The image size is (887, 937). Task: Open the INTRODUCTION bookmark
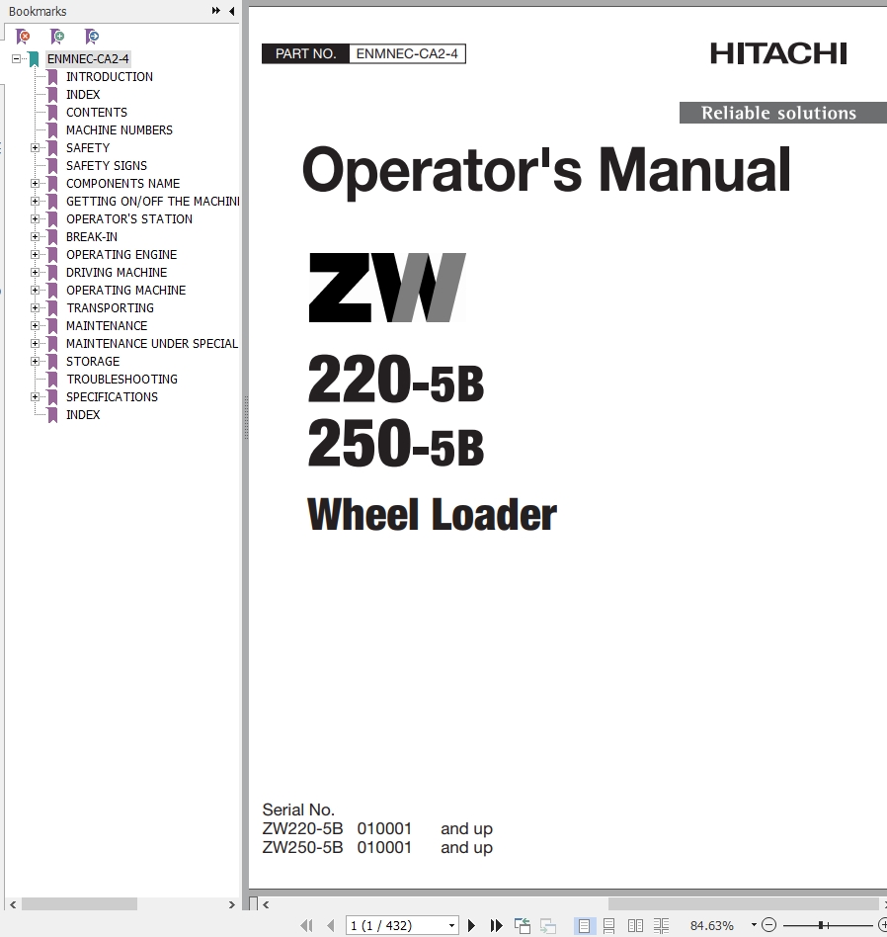110,76
